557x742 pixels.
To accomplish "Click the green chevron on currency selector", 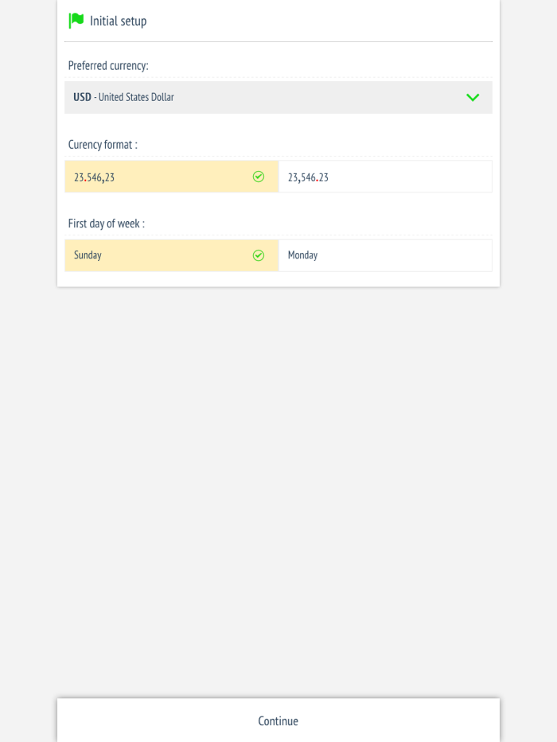I will (x=473, y=97).
